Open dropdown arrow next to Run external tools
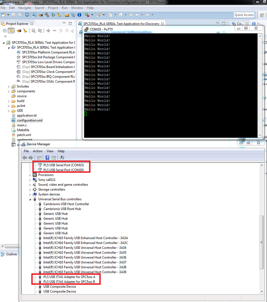This screenshot has width=267, height=302. tap(92, 15)
